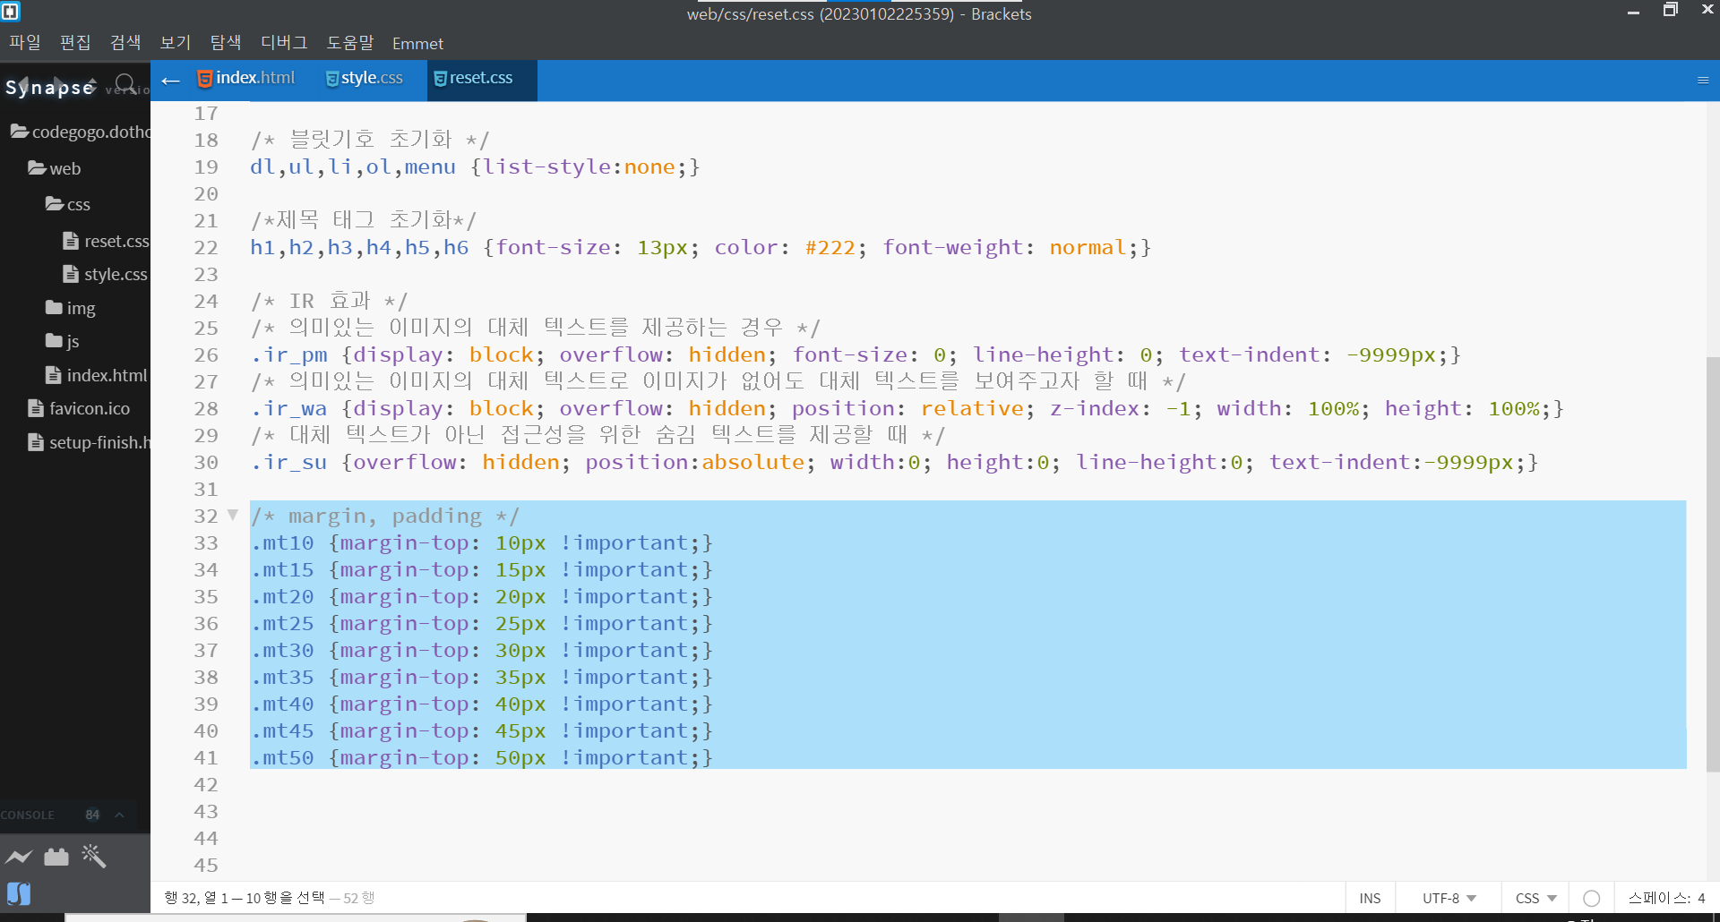Click the lint status circle in status bar
The width and height of the screenshot is (1720, 922).
[1592, 898]
